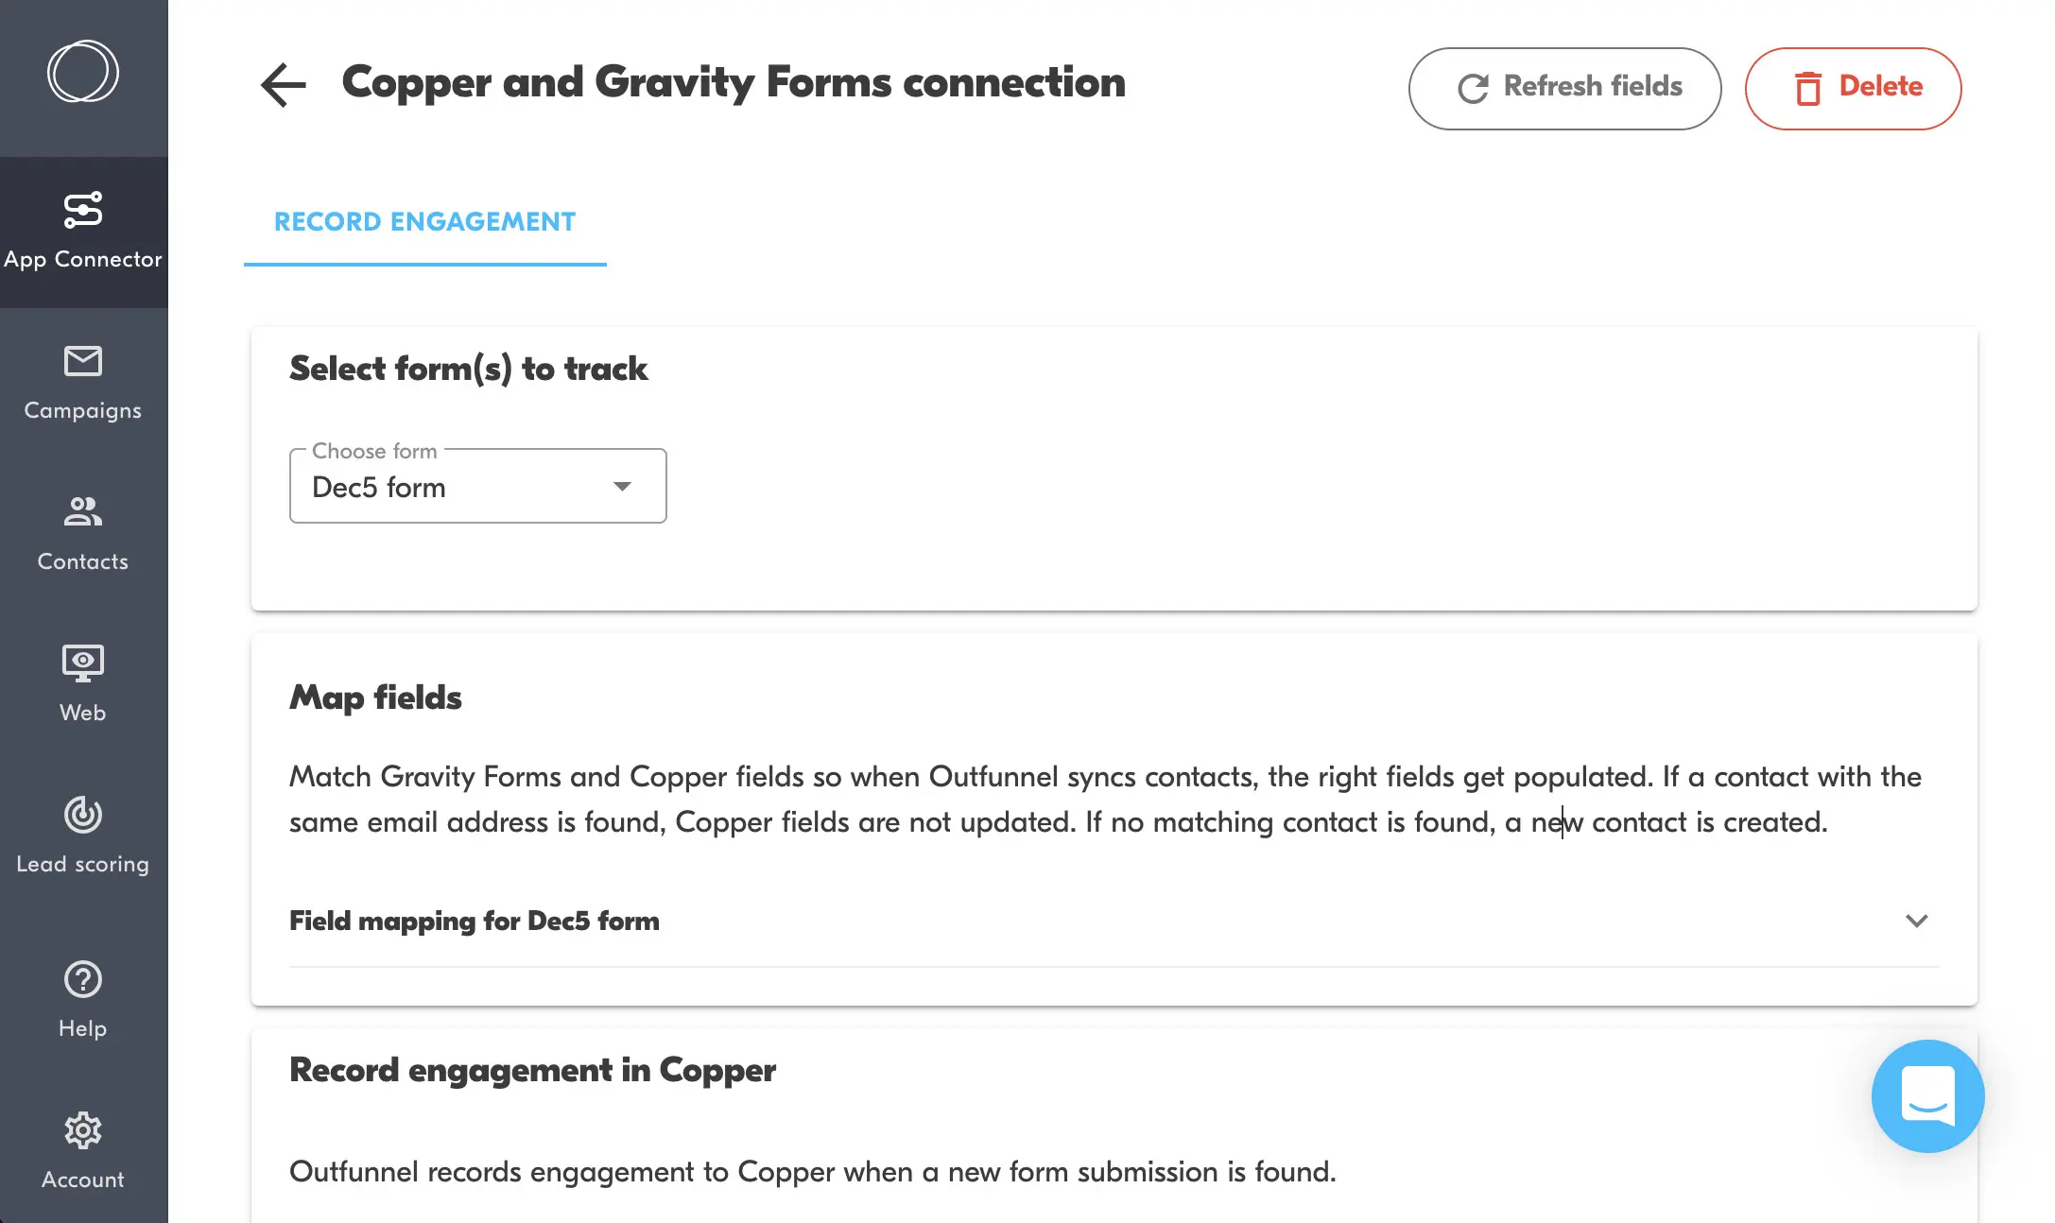Click the field mapping chevron arrow
The image size is (2055, 1223).
click(1916, 922)
